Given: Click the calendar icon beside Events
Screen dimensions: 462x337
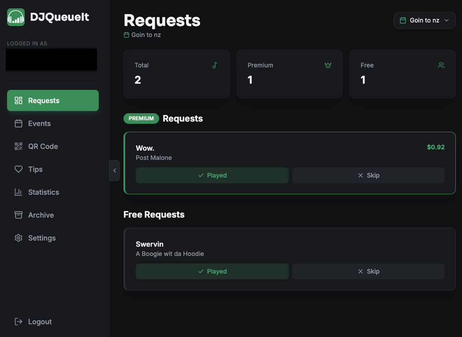Looking at the screenshot, I should pos(19,123).
